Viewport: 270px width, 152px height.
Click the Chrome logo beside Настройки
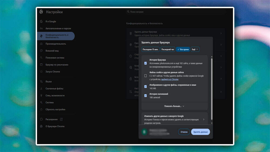click(x=41, y=12)
